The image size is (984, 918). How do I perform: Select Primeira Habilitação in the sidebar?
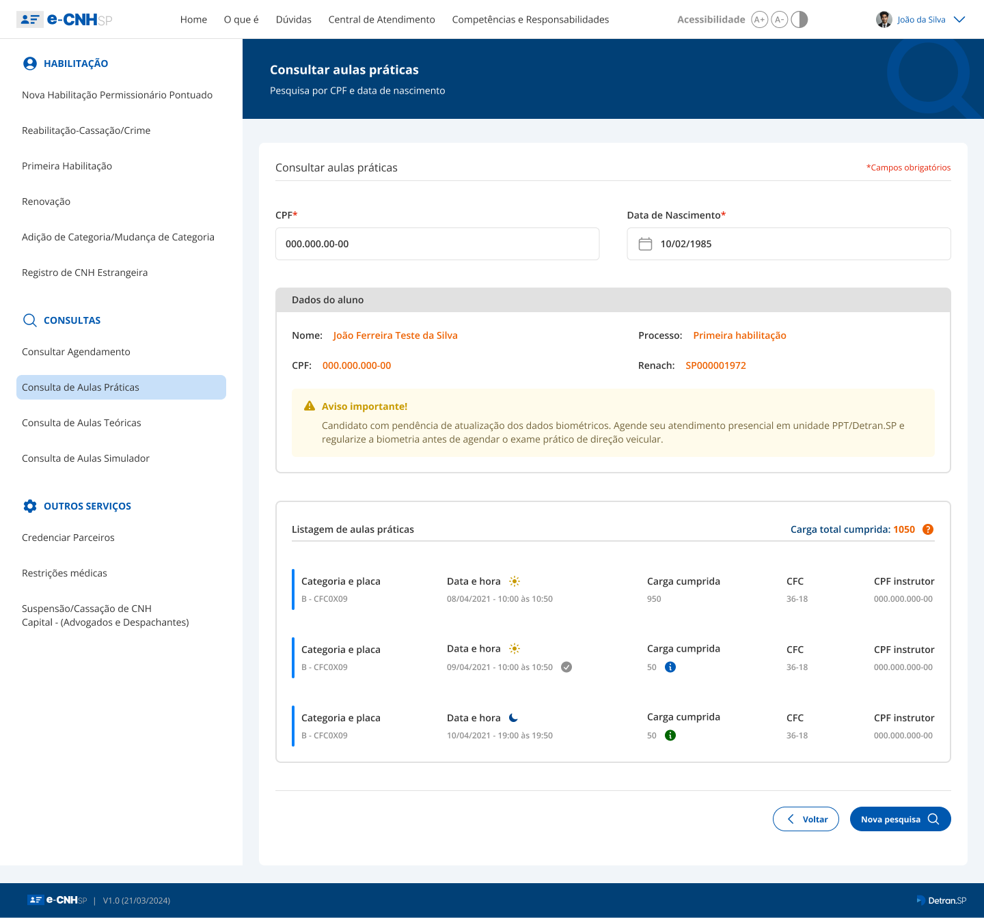tap(67, 166)
